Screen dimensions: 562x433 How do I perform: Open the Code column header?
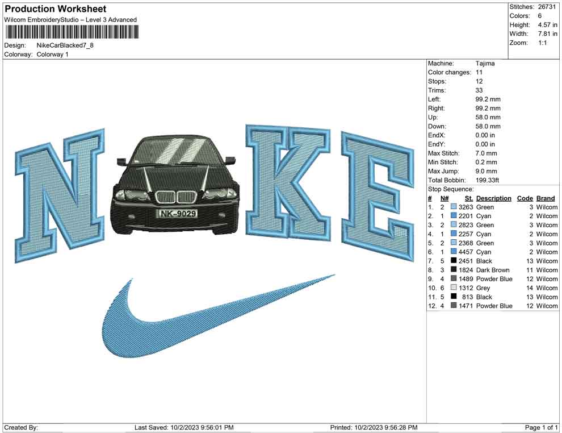525,198
